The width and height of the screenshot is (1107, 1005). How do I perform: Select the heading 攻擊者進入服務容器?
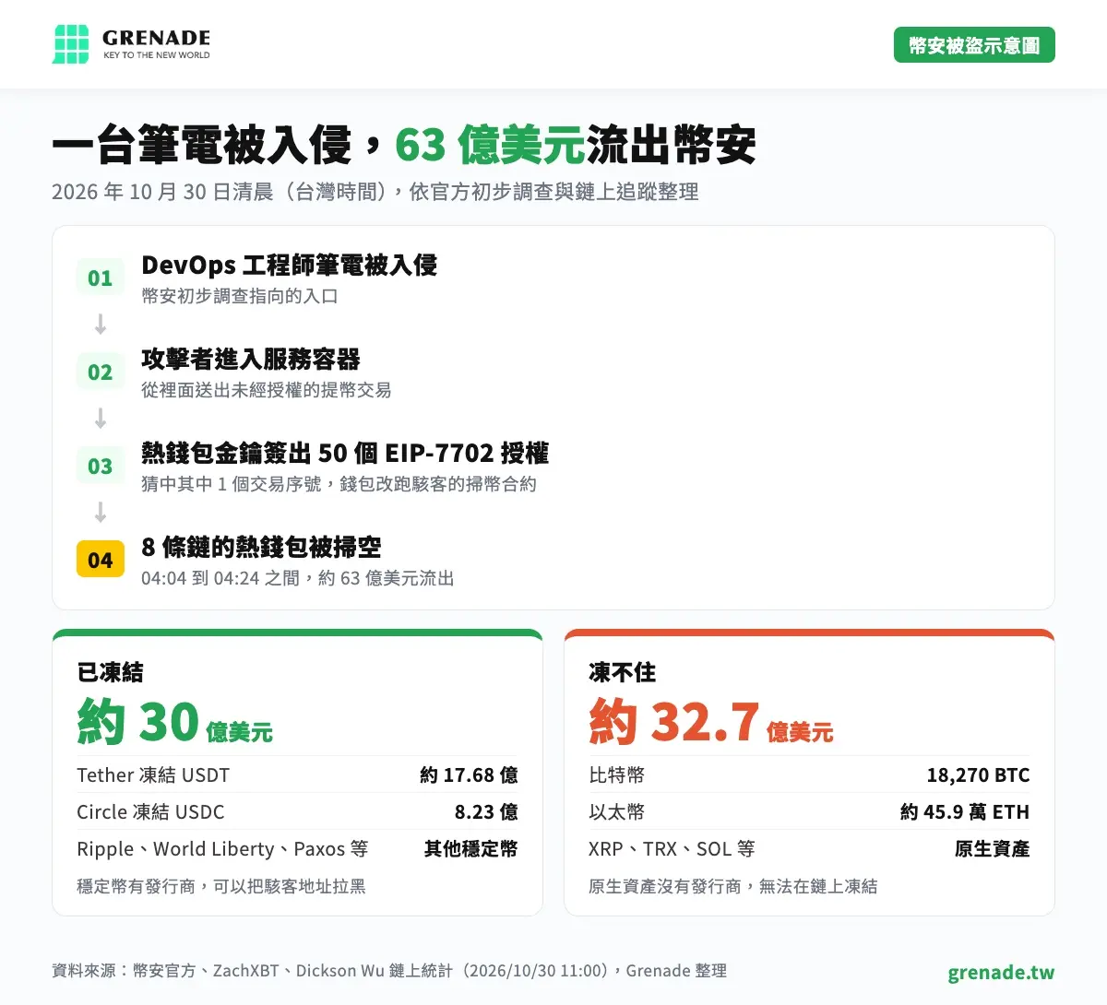[251, 360]
